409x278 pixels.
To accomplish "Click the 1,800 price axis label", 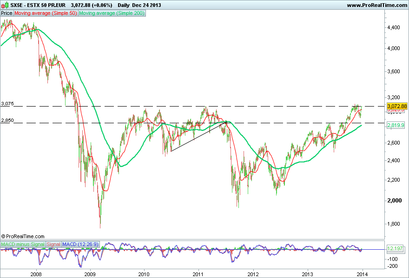I will tap(394, 224).
